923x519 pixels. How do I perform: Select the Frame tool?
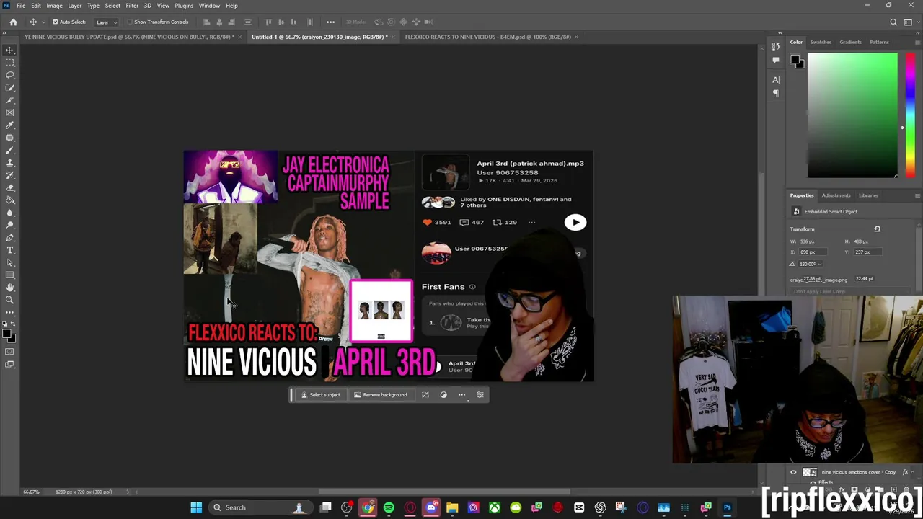pyautogui.click(x=10, y=112)
